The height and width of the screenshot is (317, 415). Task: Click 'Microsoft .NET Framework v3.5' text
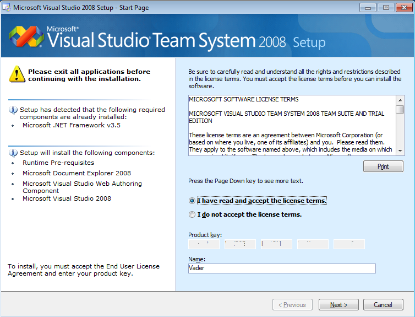click(72, 125)
